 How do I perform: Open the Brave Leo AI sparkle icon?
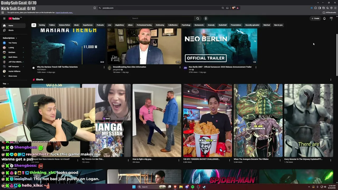327,8
